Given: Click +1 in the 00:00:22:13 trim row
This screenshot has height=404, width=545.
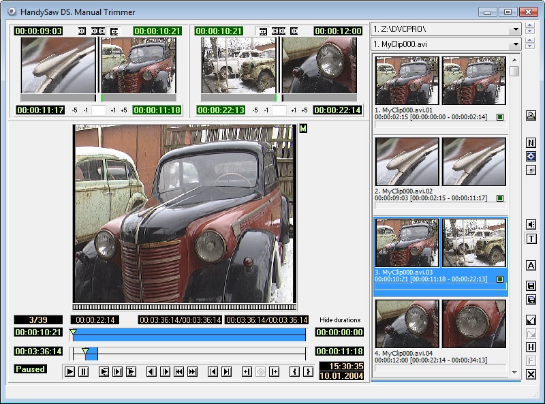Looking at the screenshot, I should [x=294, y=110].
